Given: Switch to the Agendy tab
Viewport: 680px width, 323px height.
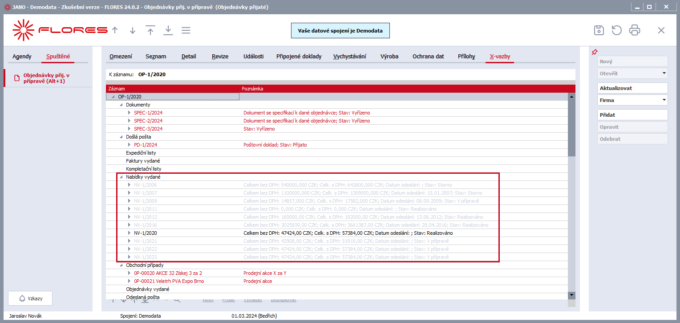Looking at the screenshot, I should (x=22, y=57).
